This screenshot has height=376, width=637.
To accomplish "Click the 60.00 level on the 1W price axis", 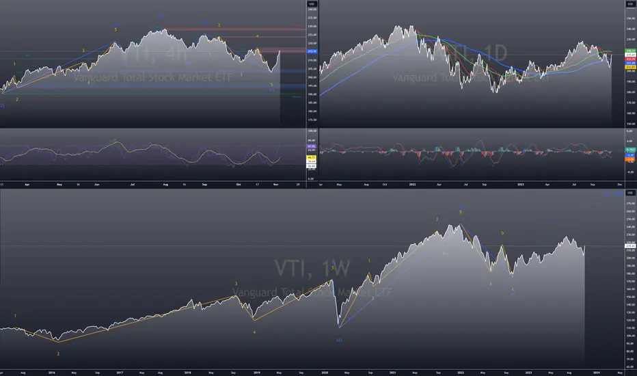I will (631, 366).
